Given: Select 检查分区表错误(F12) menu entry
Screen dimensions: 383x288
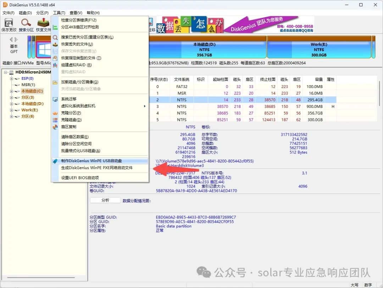Looking at the screenshot, I should point(79,20).
